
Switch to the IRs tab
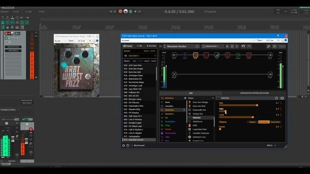[x=139, y=46]
